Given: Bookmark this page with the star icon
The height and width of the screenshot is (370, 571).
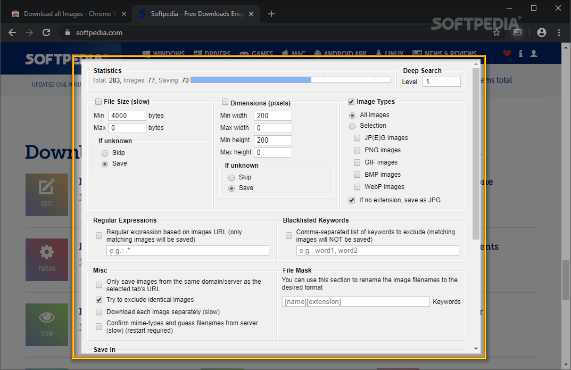Looking at the screenshot, I should click(x=496, y=33).
